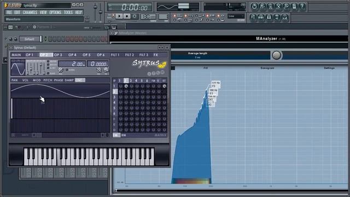Select the DAMP envelope tab
350x197 pixels.
coord(69,80)
